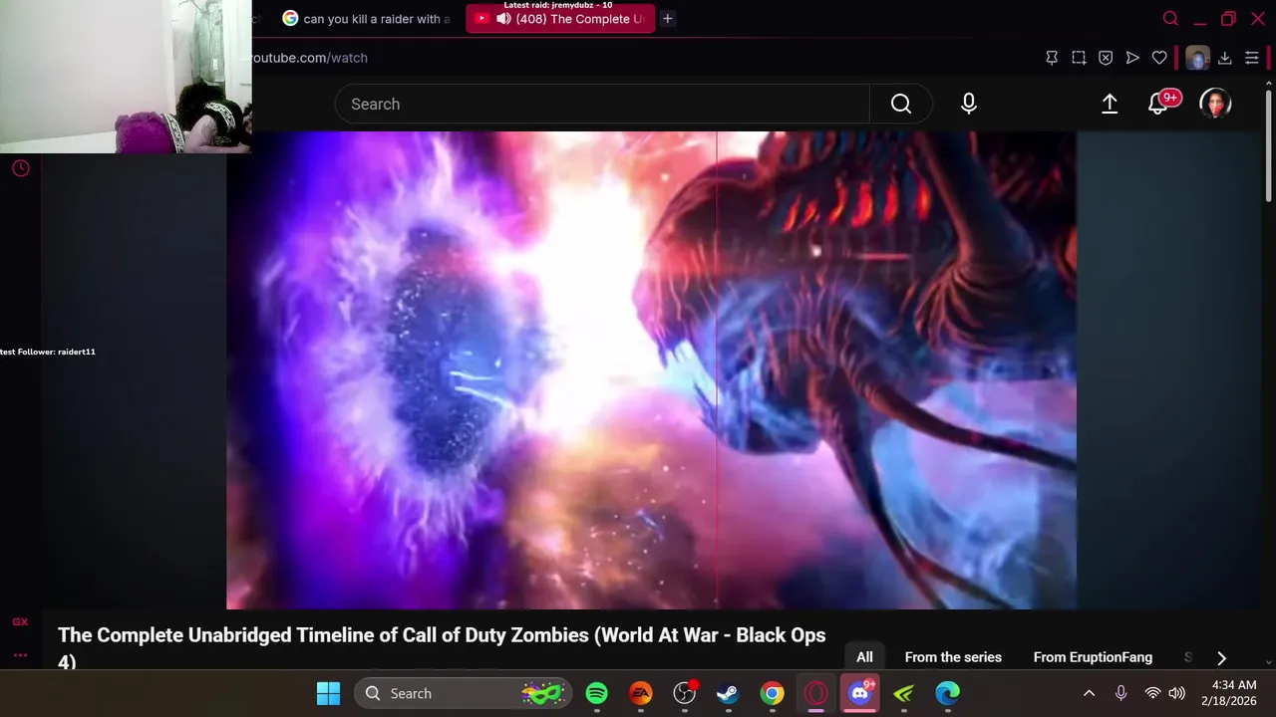This screenshot has height=717, width=1276.
Task: Open YouTube notifications bell
Action: (x=1158, y=104)
